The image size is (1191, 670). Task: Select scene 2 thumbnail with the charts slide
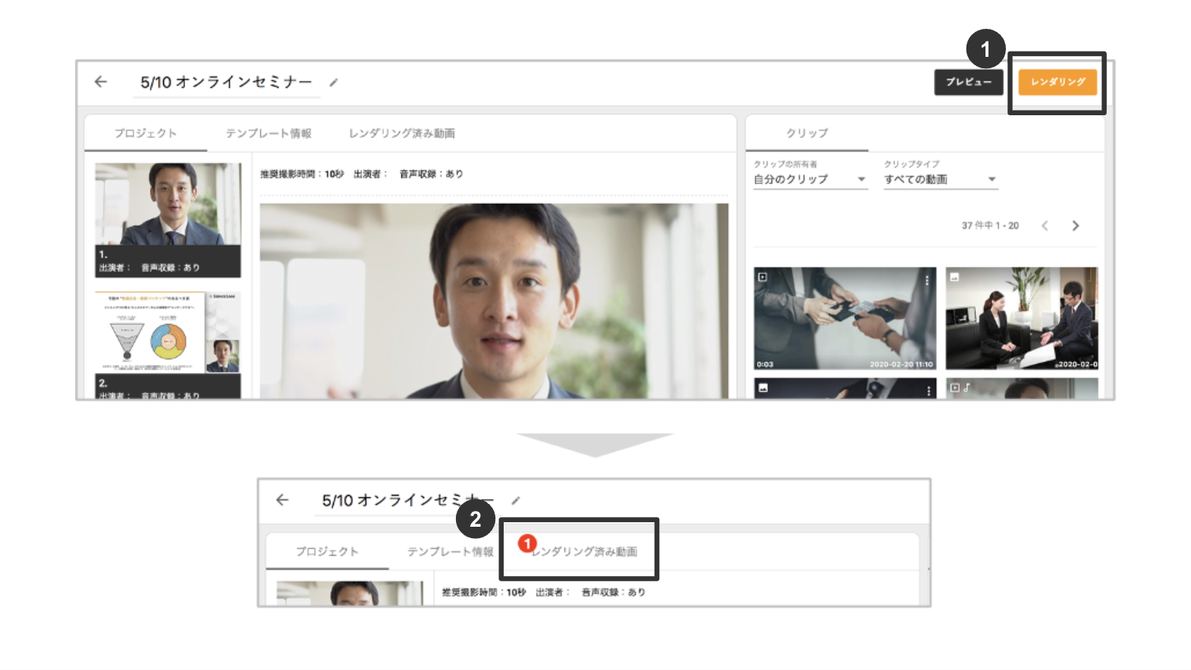point(168,345)
